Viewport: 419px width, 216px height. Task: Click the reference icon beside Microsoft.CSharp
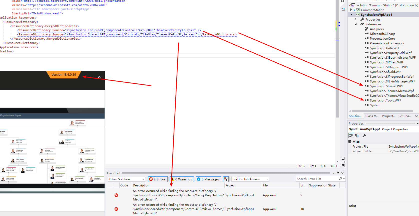(x=367, y=34)
